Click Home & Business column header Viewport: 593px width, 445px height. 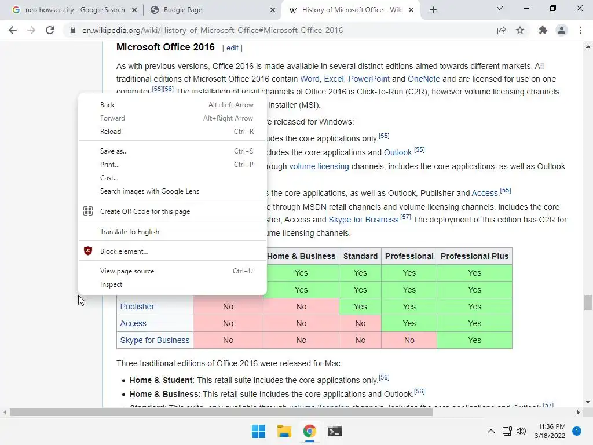(301, 256)
